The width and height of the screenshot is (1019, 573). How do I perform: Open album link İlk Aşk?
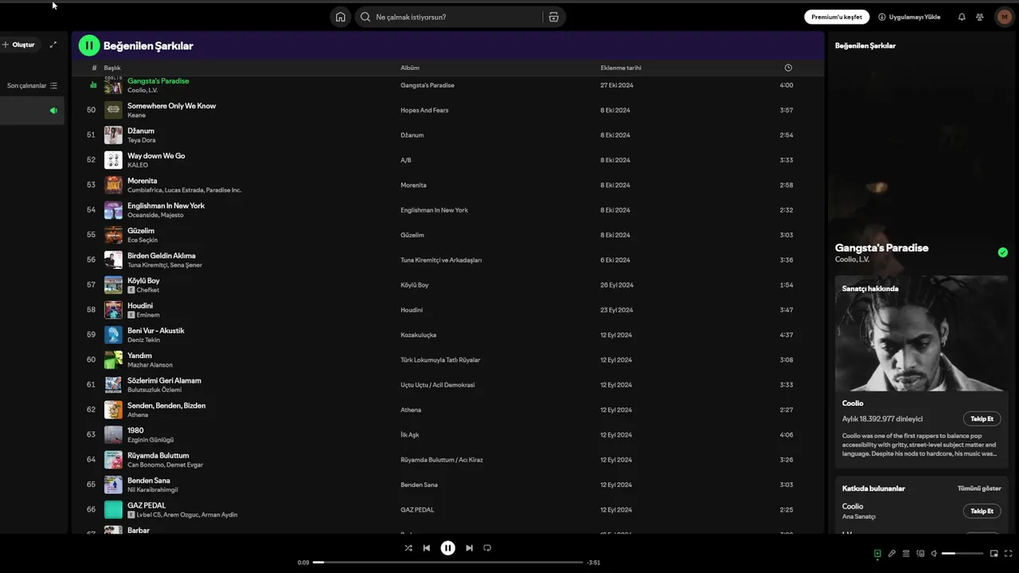pos(410,435)
